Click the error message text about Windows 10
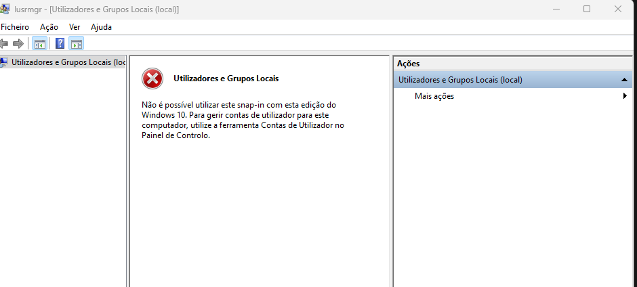This screenshot has width=637, height=287. pyautogui.click(x=243, y=120)
